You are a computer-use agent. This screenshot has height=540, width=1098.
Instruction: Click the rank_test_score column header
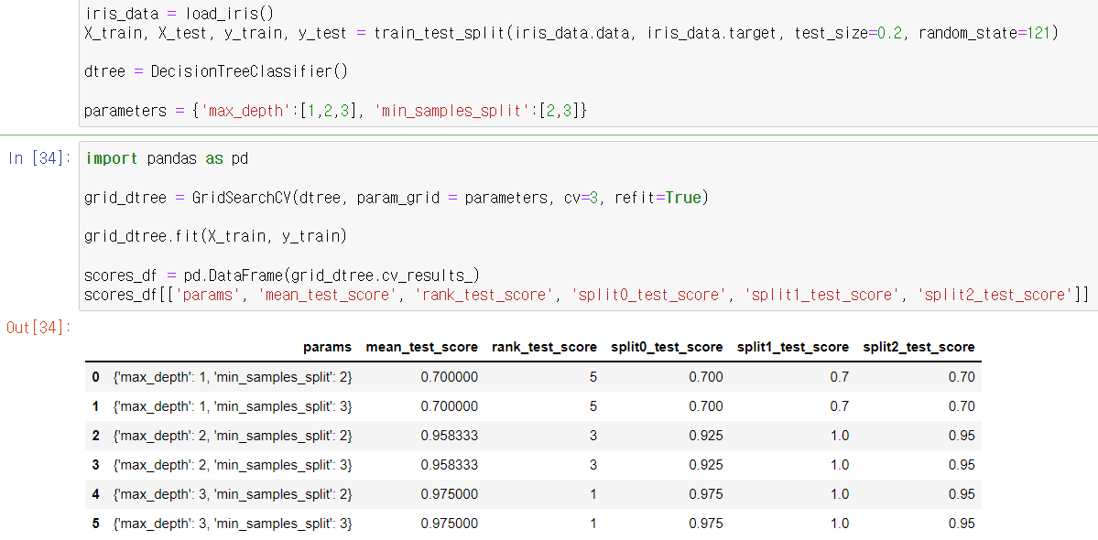click(544, 347)
